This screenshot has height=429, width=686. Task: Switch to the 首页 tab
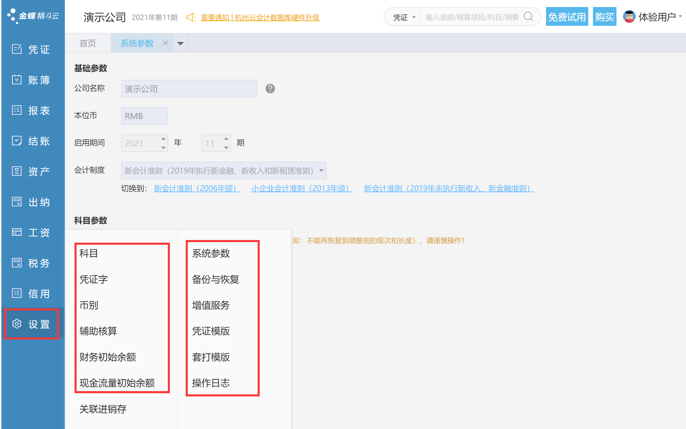(88, 43)
